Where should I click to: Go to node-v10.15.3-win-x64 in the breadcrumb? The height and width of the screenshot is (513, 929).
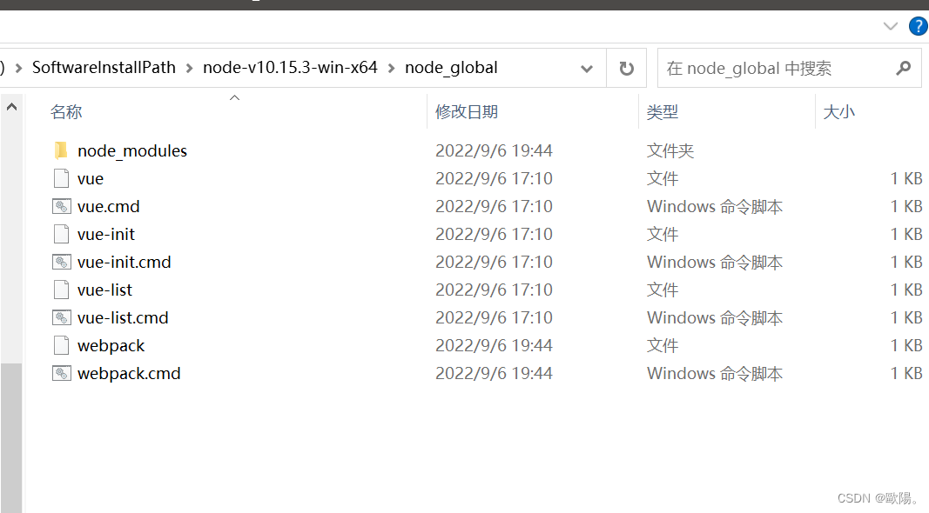tap(290, 68)
